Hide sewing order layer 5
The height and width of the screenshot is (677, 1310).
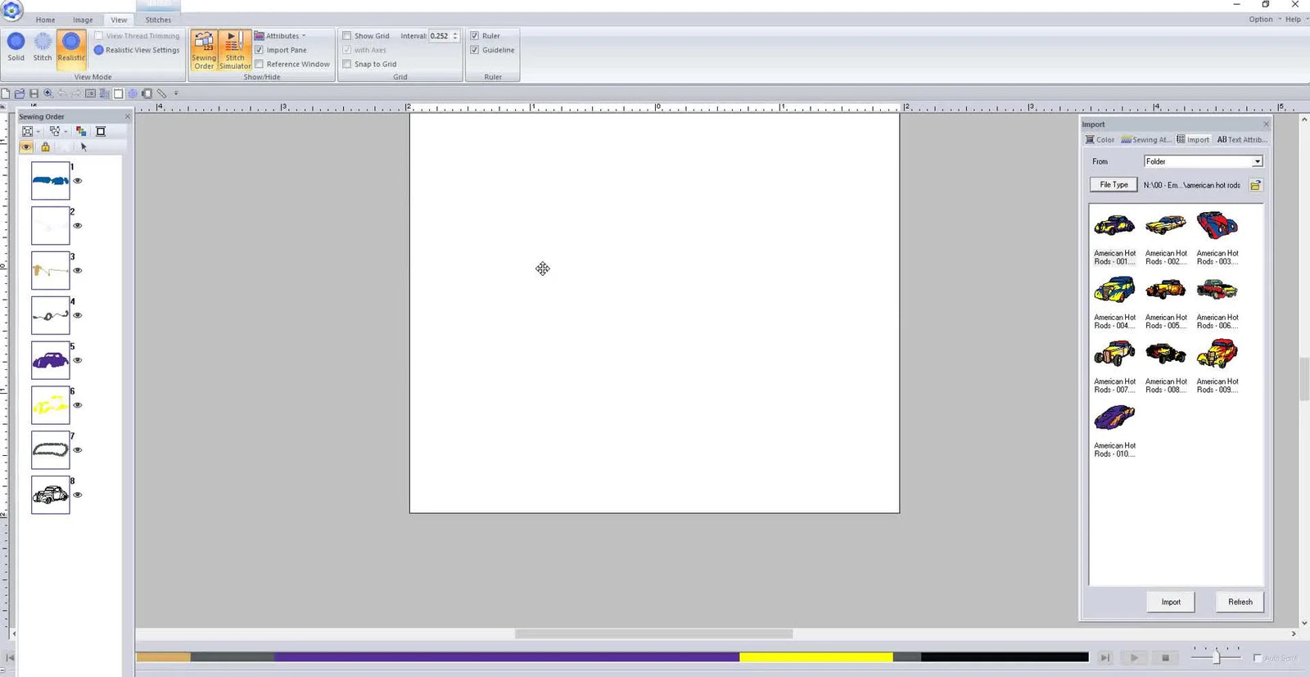pos(78,360)
